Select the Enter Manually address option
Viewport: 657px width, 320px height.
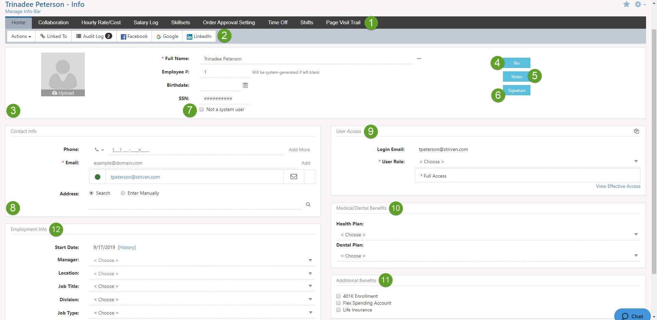tap(123, 193)
